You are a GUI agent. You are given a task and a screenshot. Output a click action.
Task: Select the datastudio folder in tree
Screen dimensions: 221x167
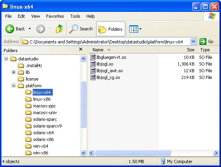(28, 59)
